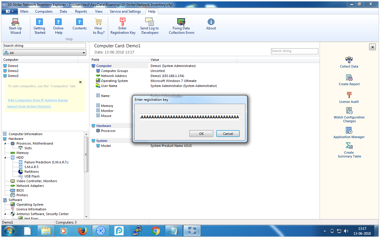Click Send Log to Developers
380x238 pixels.
149,26
